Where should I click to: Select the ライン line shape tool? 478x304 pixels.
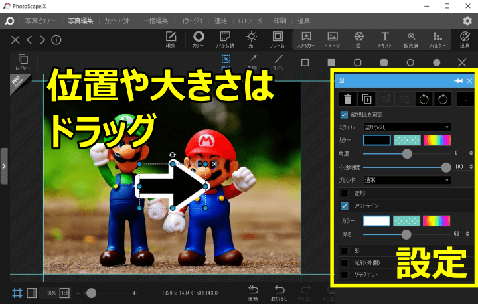[278, 62]
